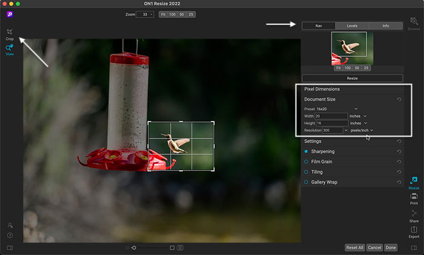Click the navigator preview thumbnail

(x=352, y=48)
